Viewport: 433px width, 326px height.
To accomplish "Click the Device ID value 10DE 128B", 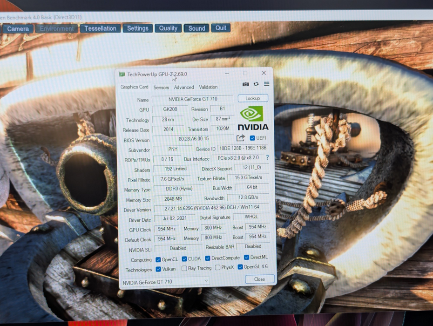I will click(x=243, y=148).
